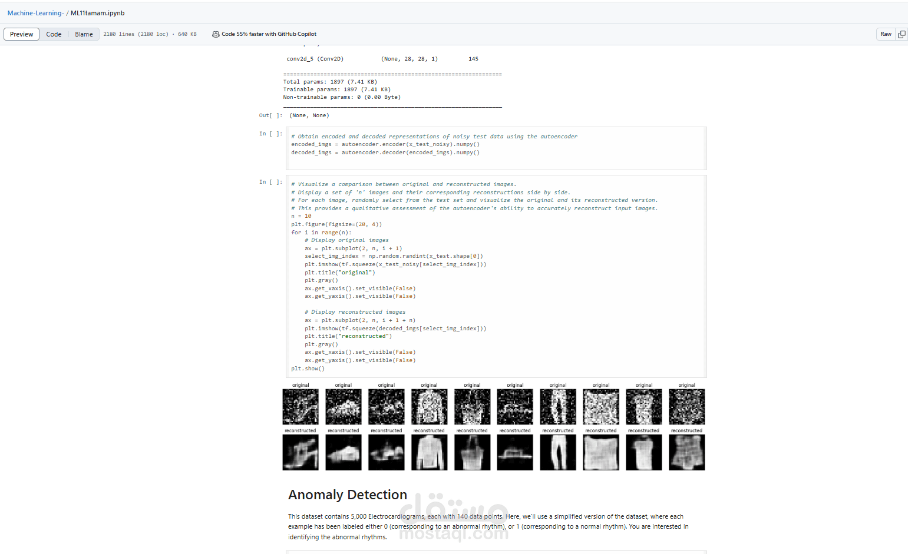Navigate to the Machine-Learning- repository breadcrumb
This screenshot has width=908, height=554.
coord(35,12)
